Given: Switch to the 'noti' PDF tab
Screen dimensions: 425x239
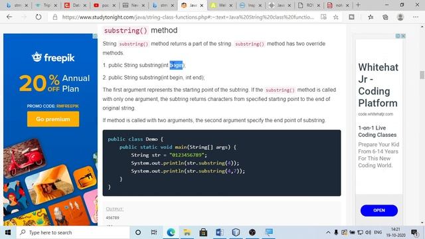Looking at the screenshot, I should 338,5.
